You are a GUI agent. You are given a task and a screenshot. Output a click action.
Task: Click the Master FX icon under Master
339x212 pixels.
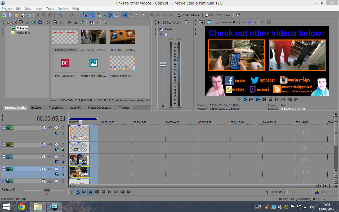point(160,34)
